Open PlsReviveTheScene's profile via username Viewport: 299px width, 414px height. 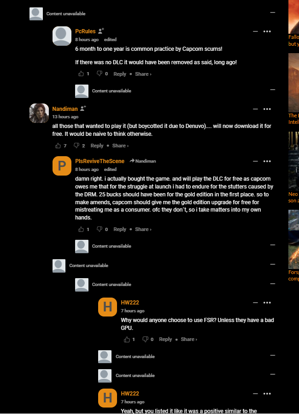tap(100, 161)
